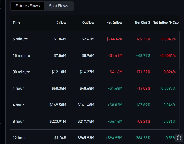
Task: Switch to the Futures Flows tab
Action: click(x=27, y=6)
